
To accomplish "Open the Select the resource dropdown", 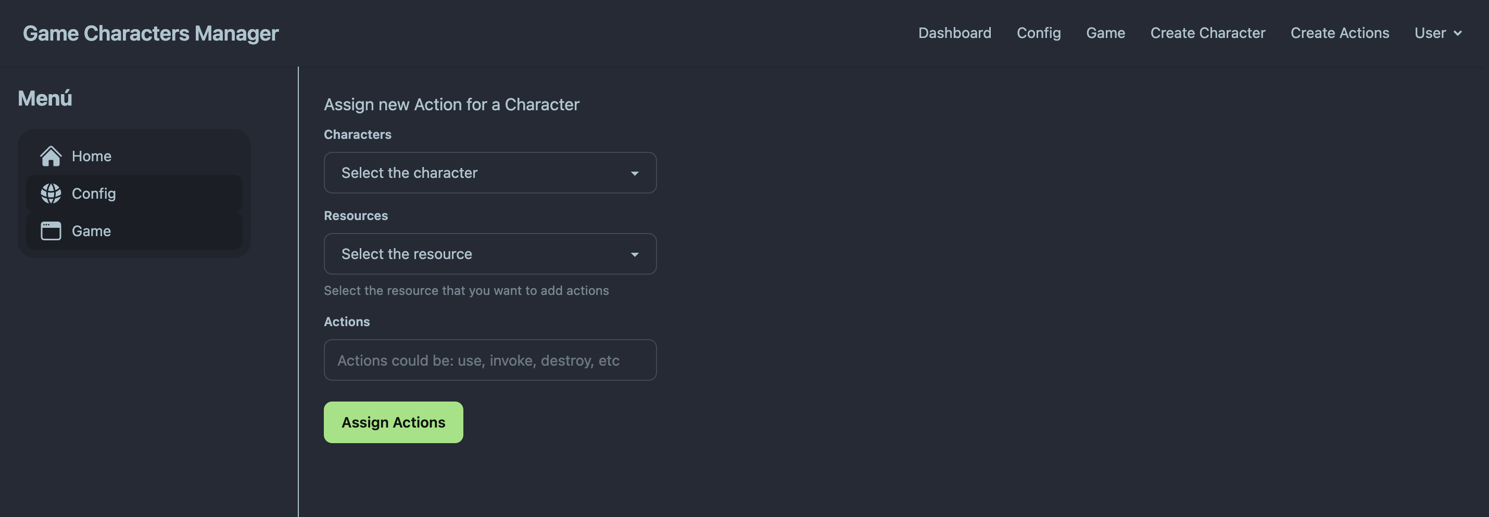I will coord(490,254).
